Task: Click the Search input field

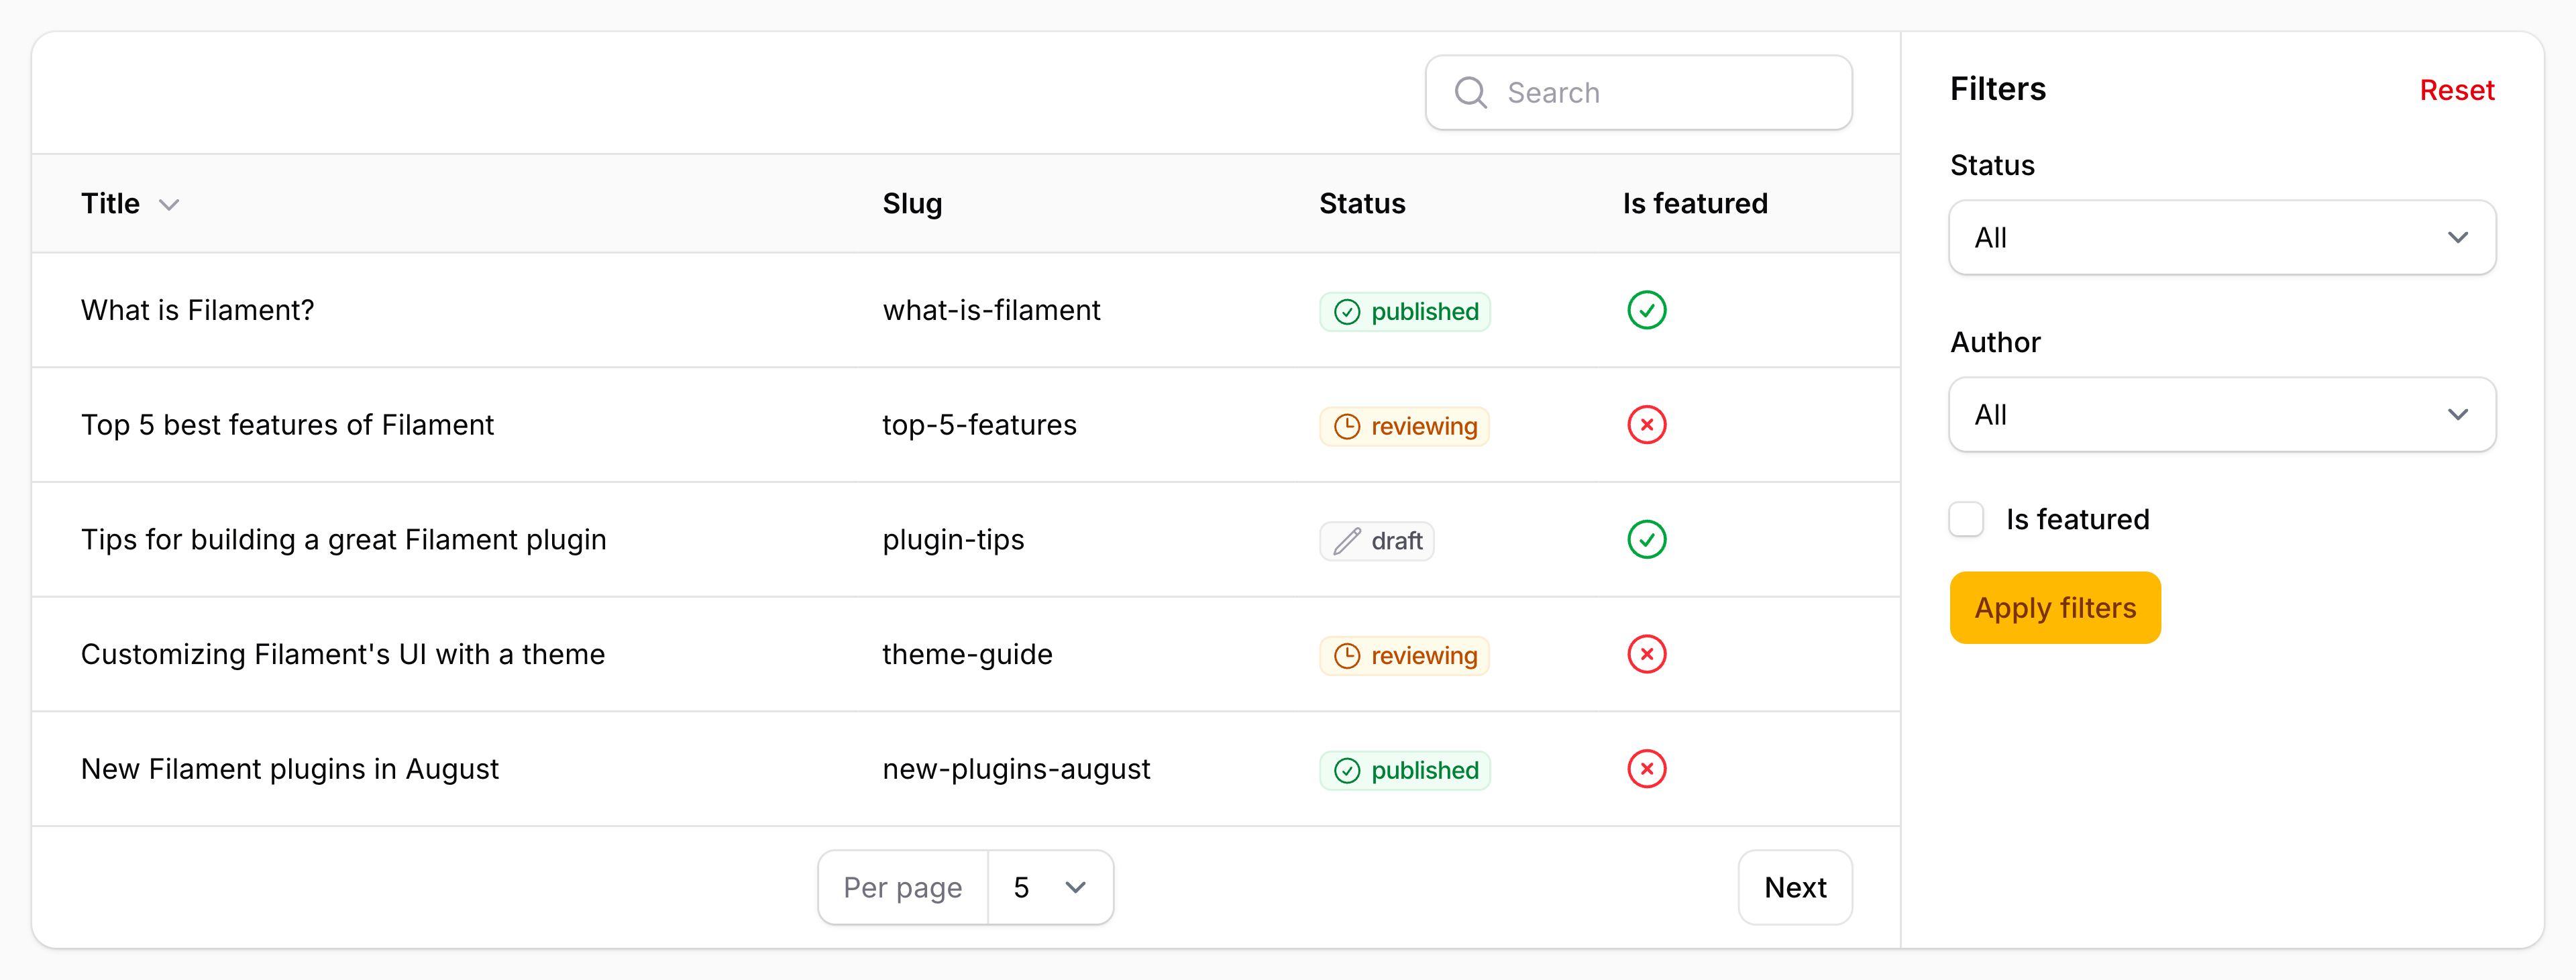Action: coord(1638,92)
